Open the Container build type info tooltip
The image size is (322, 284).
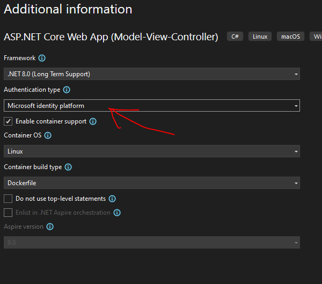pos(68,167)
